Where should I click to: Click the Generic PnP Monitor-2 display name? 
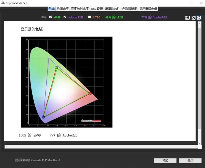click(46, 160)
